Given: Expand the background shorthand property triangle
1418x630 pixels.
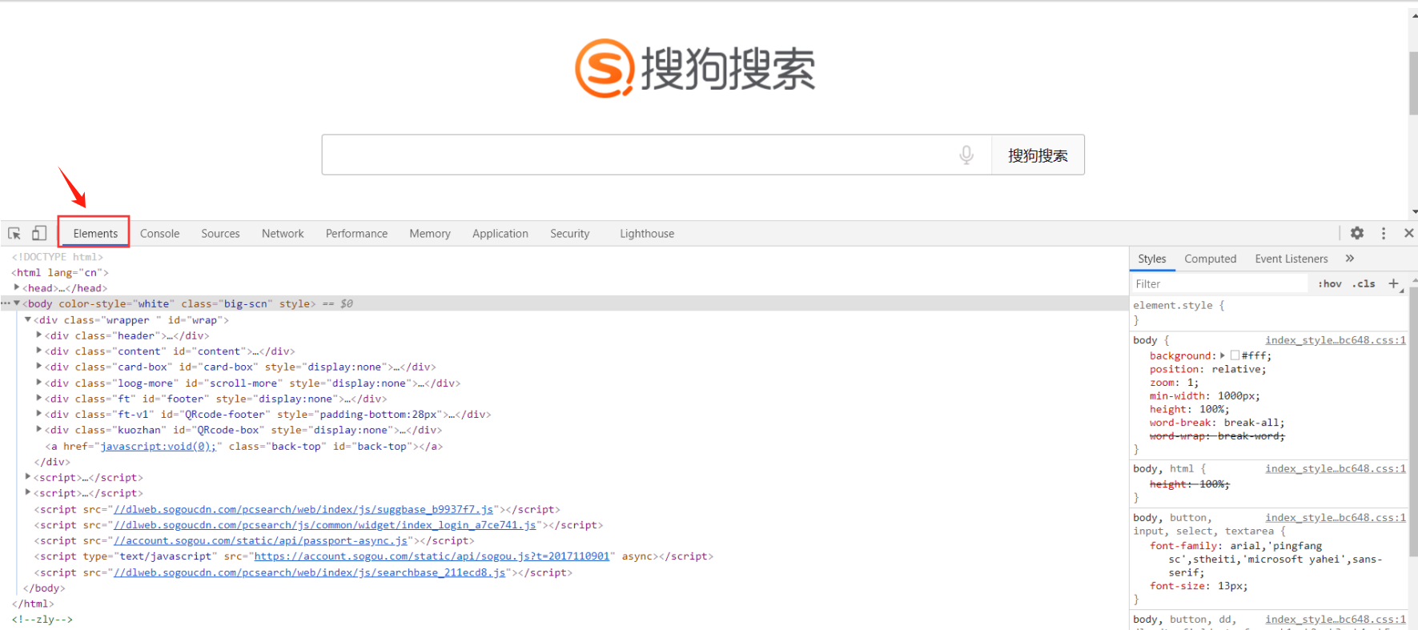Looking at the screenshot, I should tap(1223, 355).
